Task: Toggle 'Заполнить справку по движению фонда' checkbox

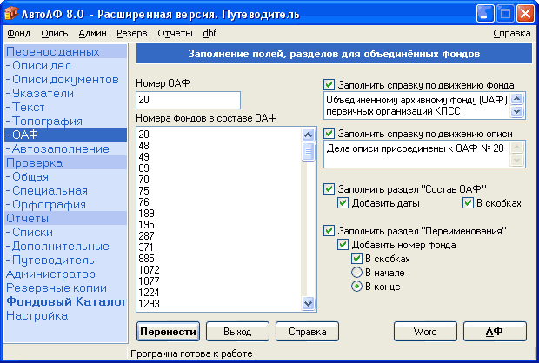Action: [x=329, y=84]
